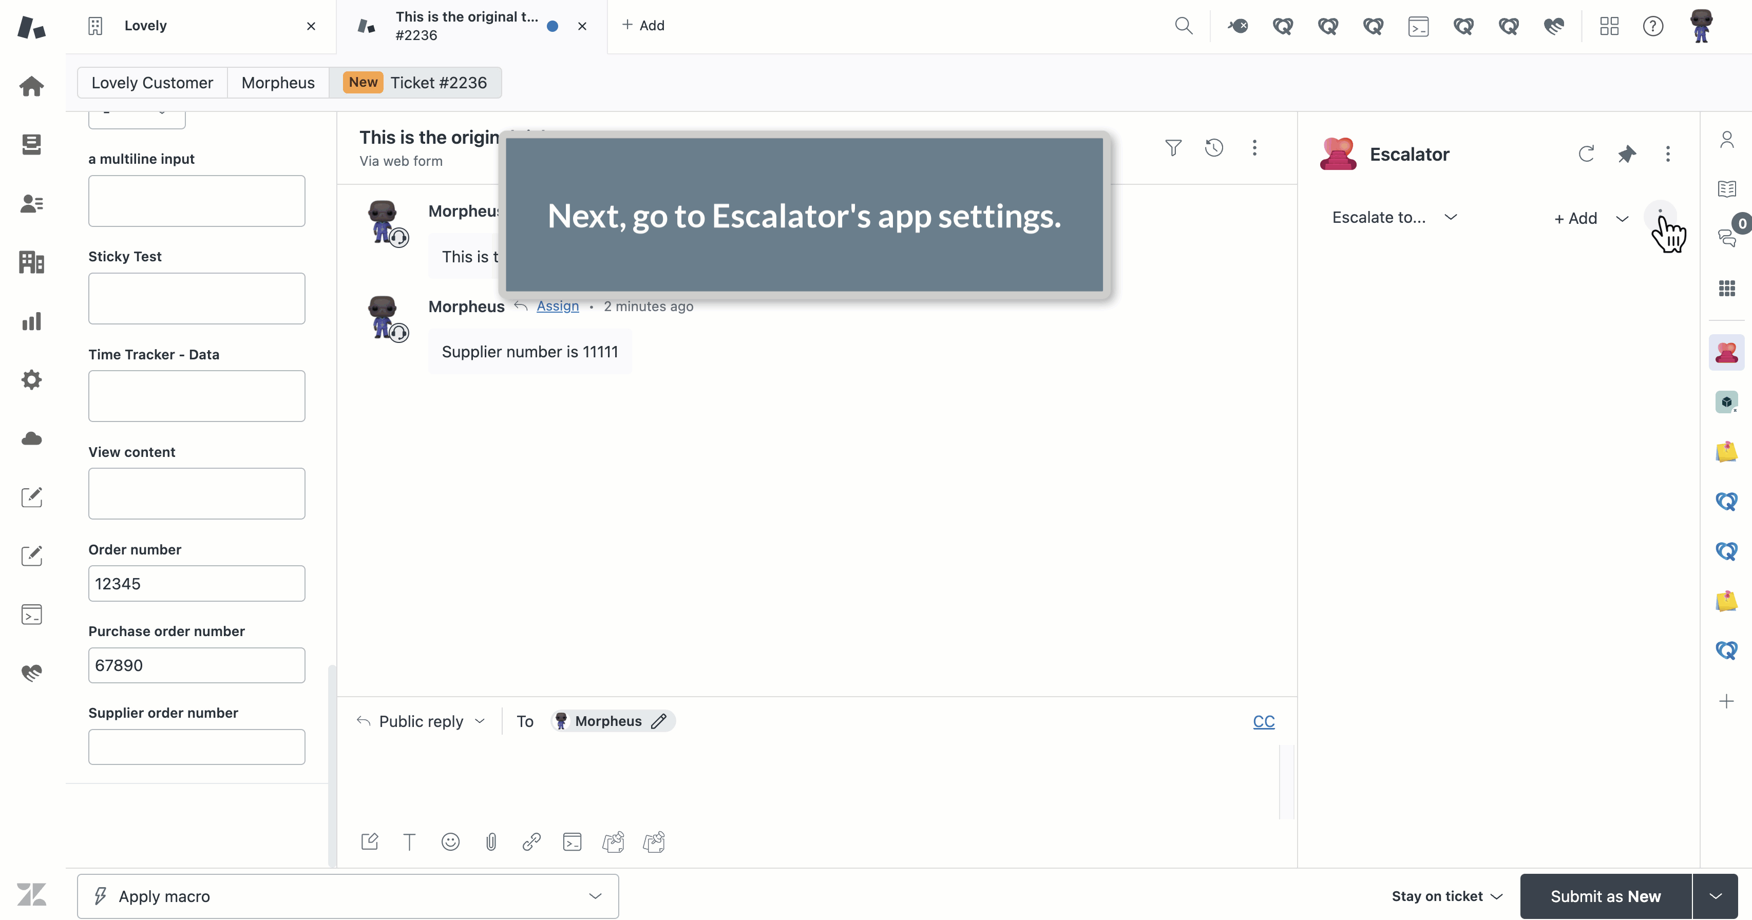Screen dimensions: 1752x920
Task: Open the cloud app in left sidebar
Action: coord(31,438)
